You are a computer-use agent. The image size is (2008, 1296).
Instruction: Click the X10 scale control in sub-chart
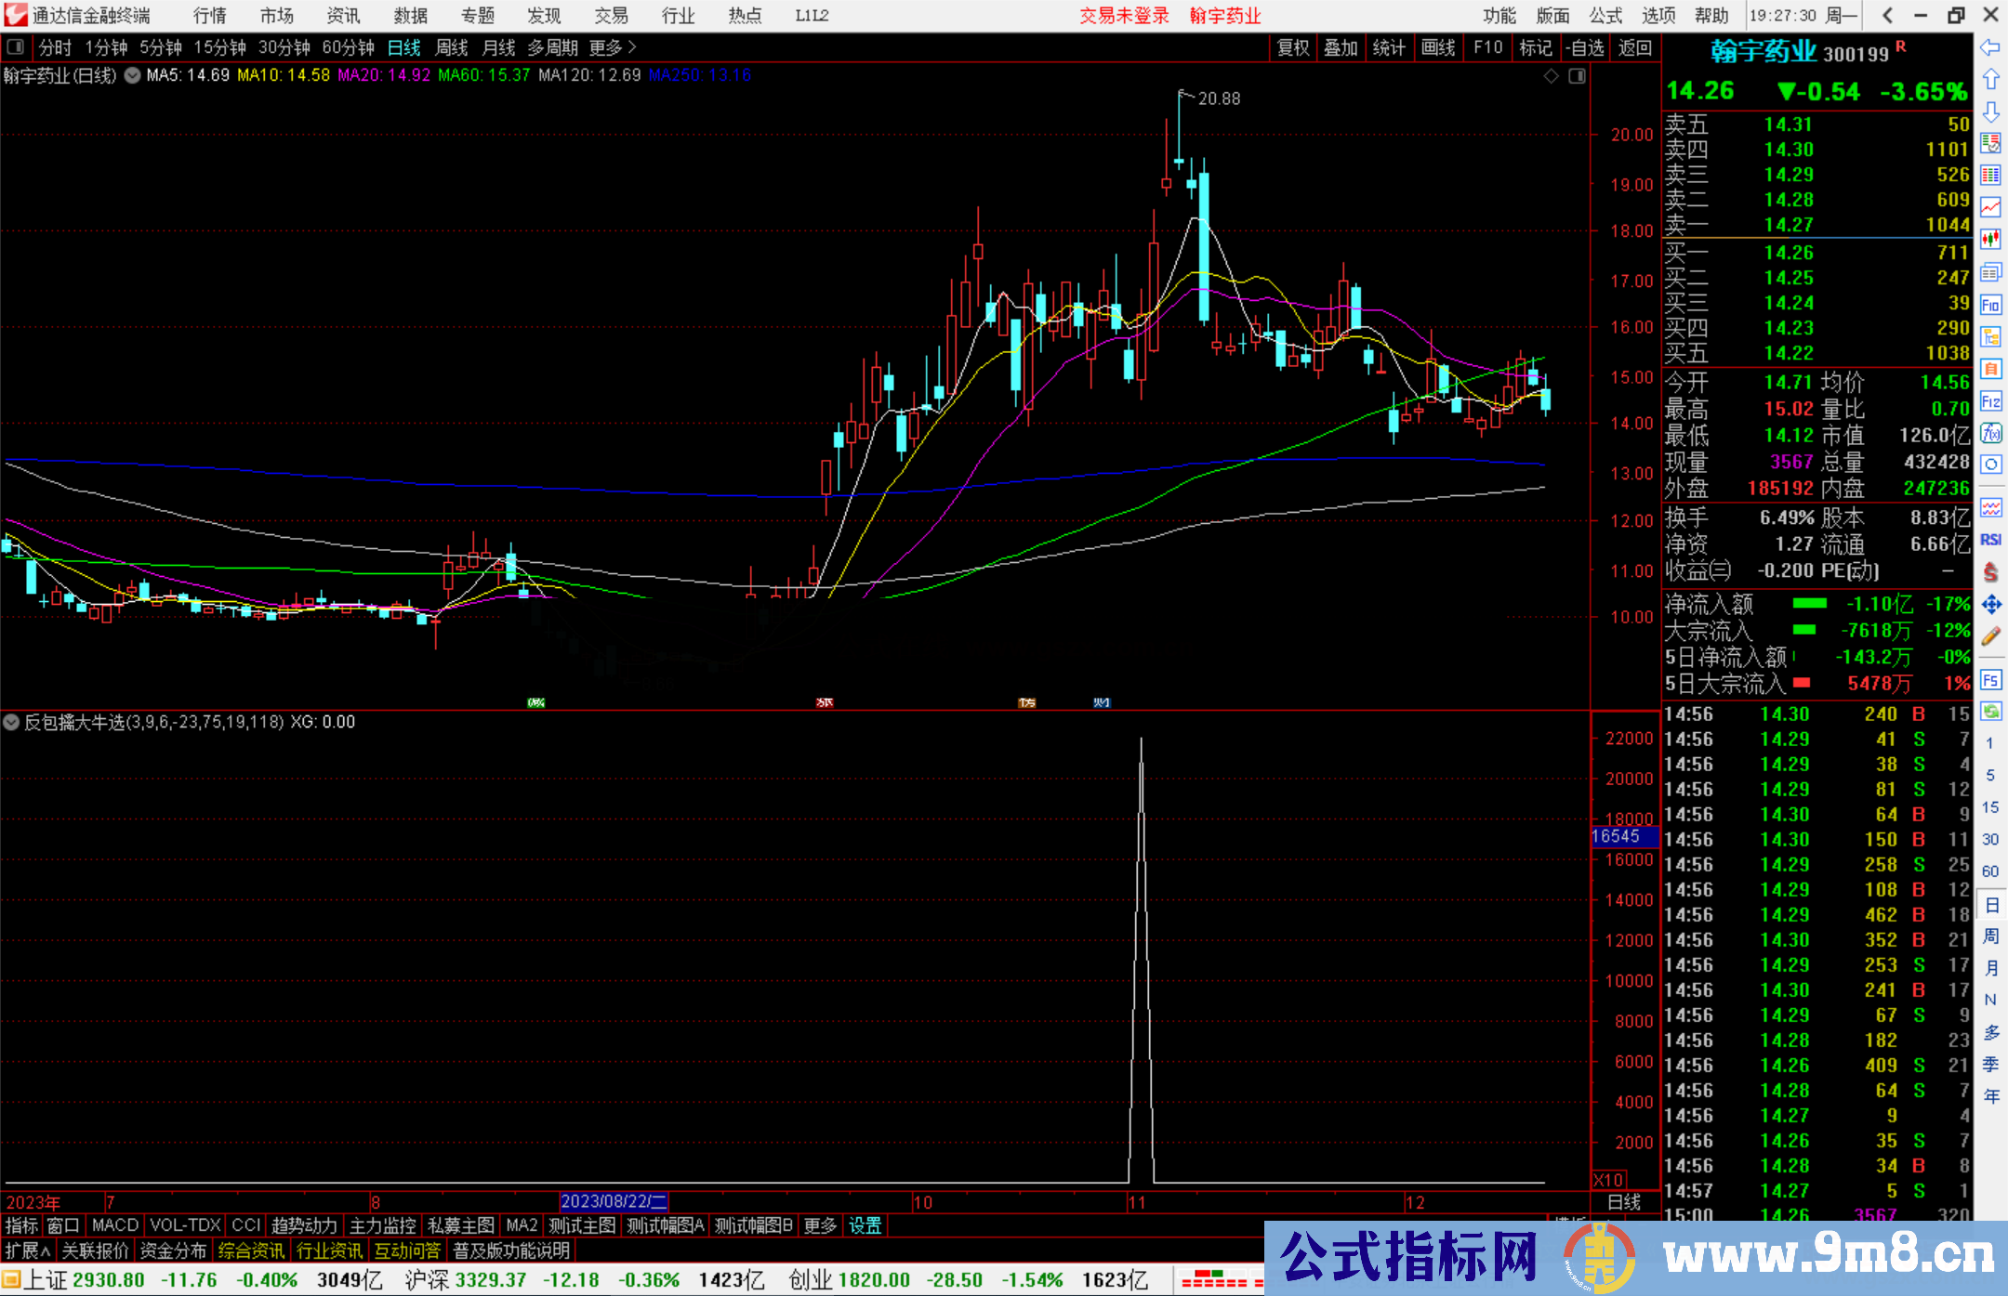point(1608,1180)
